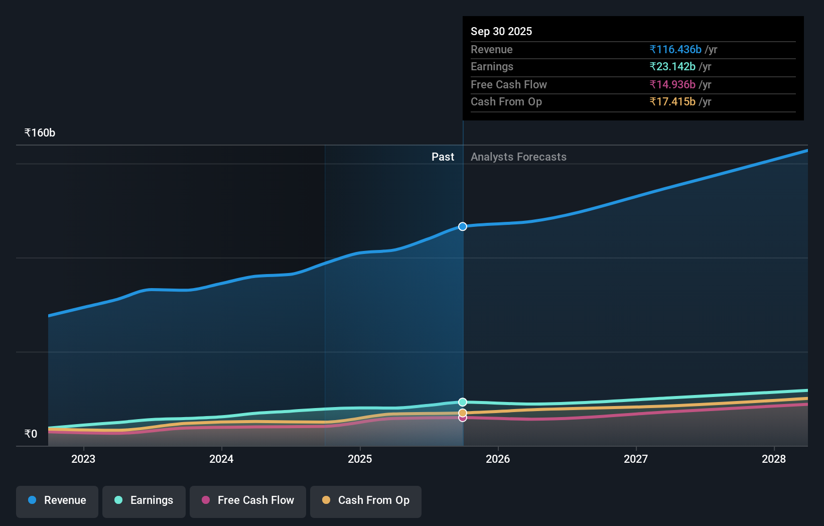Hide the Free Cash Flow series via its legend

[x=247, y=501]
